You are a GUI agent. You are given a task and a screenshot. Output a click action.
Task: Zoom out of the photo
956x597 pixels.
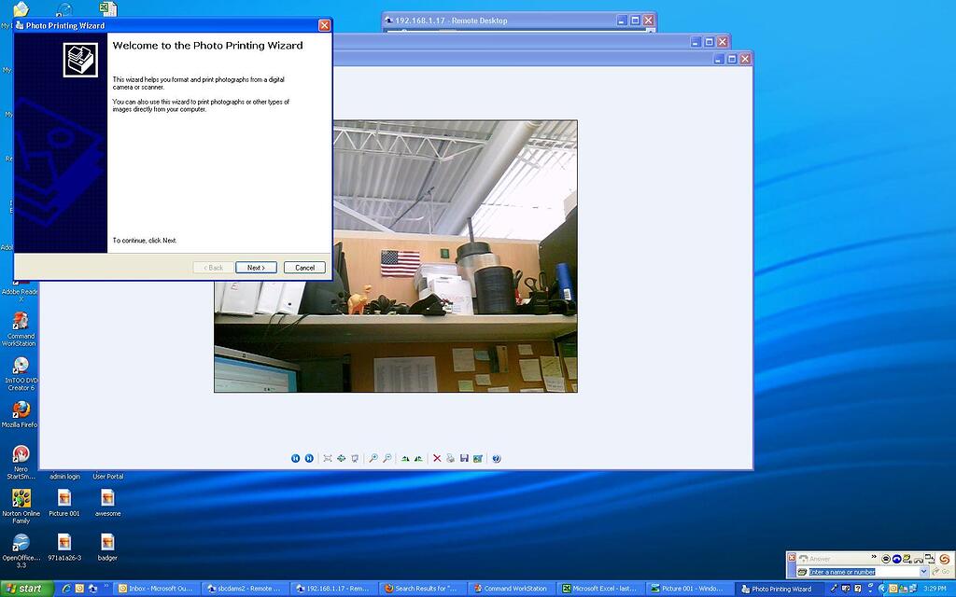[387, 458]
